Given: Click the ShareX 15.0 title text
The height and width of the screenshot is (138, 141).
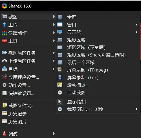Looking at the screenshot, I should pos(20,6).
